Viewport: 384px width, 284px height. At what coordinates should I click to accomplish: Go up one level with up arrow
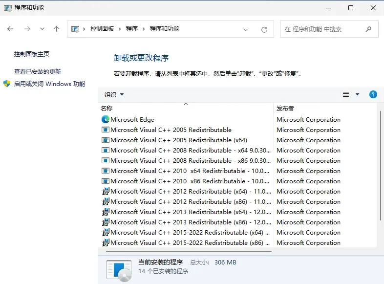(56, 29)
